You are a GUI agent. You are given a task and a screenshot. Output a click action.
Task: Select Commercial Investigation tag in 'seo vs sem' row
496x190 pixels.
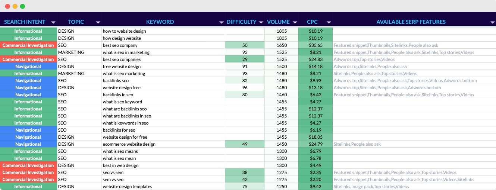point(28,173)
